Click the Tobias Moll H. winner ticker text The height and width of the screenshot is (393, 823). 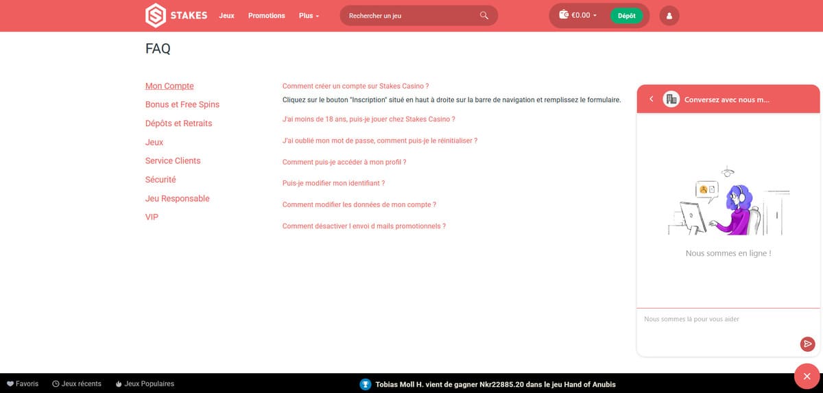(x=495, y=384)
